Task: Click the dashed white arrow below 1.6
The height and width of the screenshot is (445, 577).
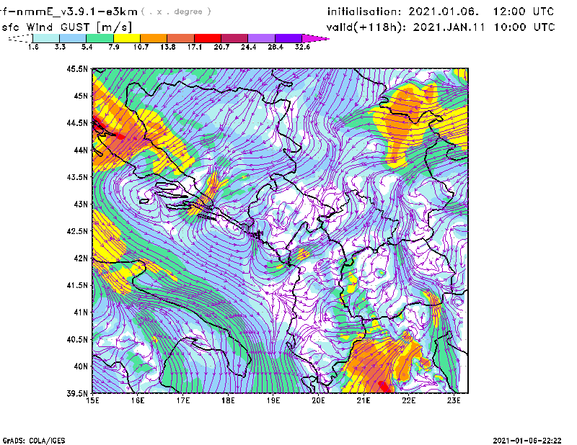Action: tap(20, 38)
